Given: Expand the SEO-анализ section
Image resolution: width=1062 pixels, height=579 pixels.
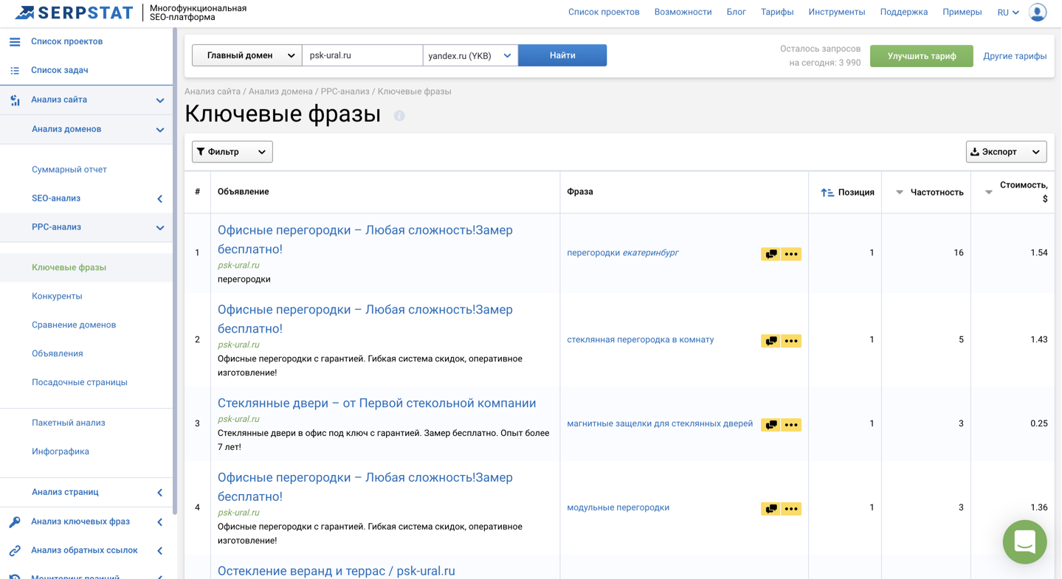Looking at the screenshot, I should click(x=160, y=199).
